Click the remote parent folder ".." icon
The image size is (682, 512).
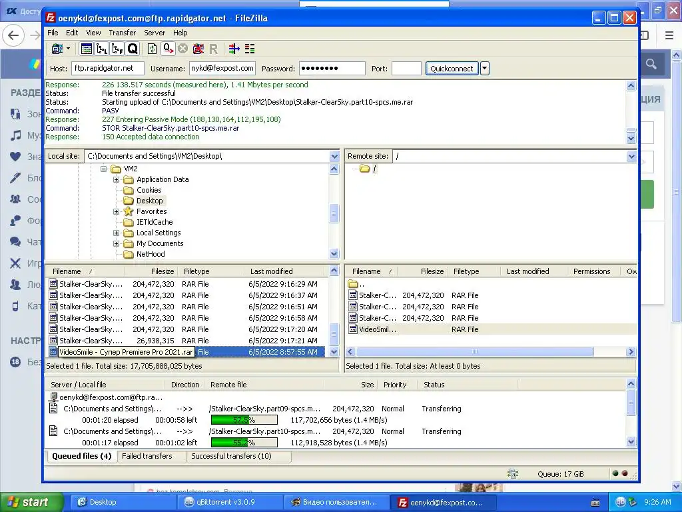click(x=353, y=284)
